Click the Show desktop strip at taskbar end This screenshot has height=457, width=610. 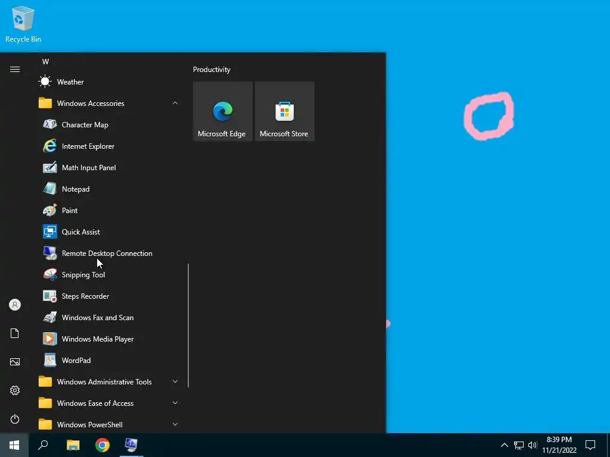tap(608, 445)
